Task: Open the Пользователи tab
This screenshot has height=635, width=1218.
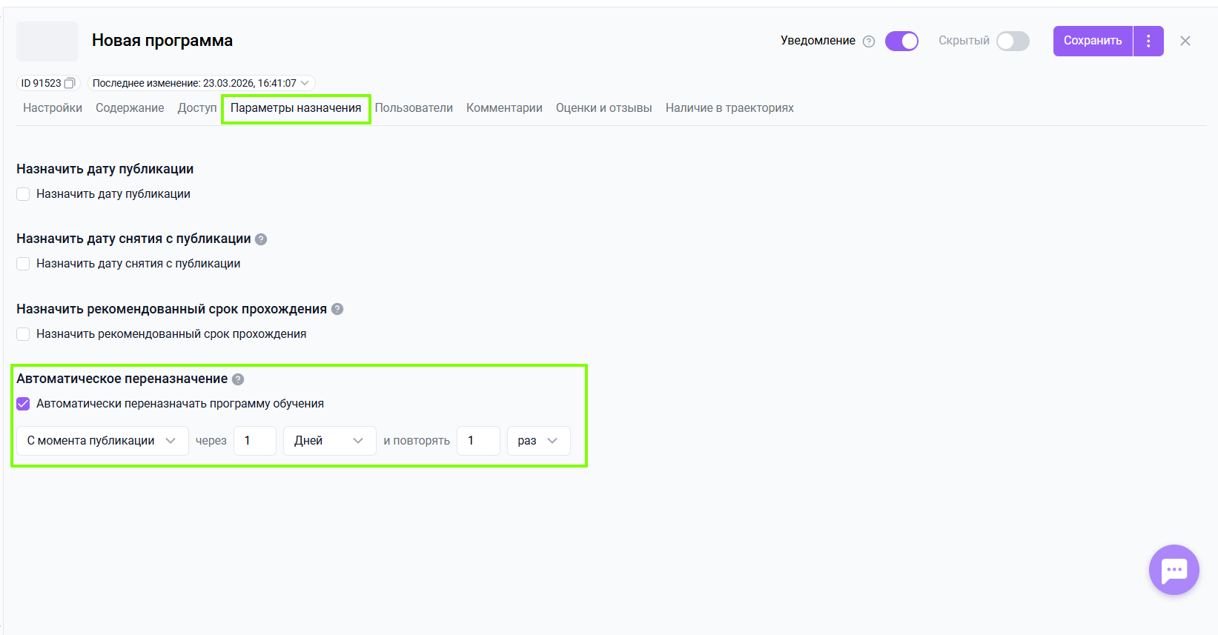Action: [414, 108]
